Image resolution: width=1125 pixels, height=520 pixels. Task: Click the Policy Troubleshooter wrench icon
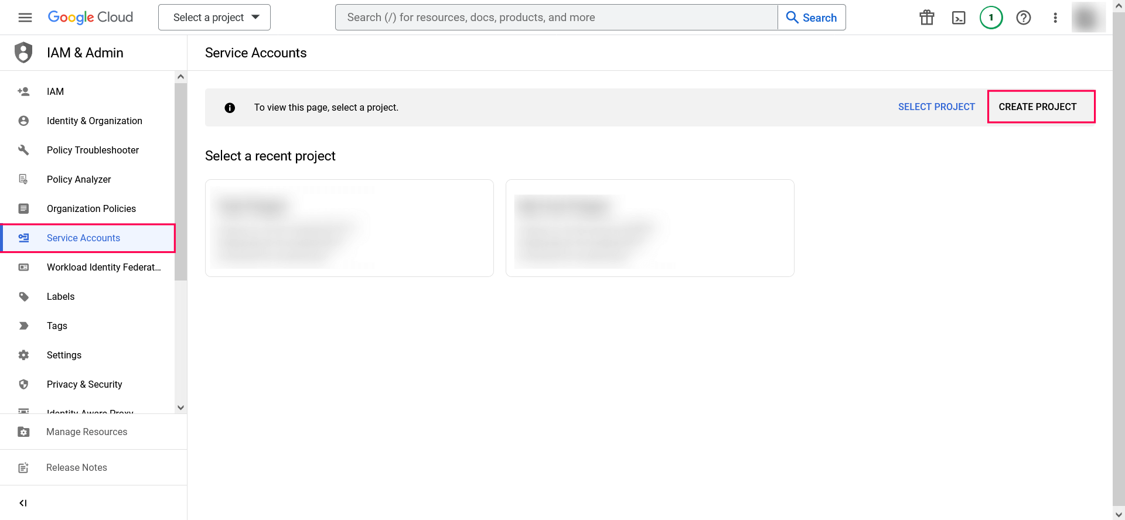tap(23, 150)
